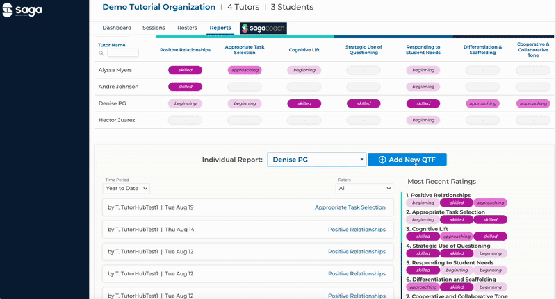Click Hector Juarez's beginning Responding badge

[x=423, y=120]
